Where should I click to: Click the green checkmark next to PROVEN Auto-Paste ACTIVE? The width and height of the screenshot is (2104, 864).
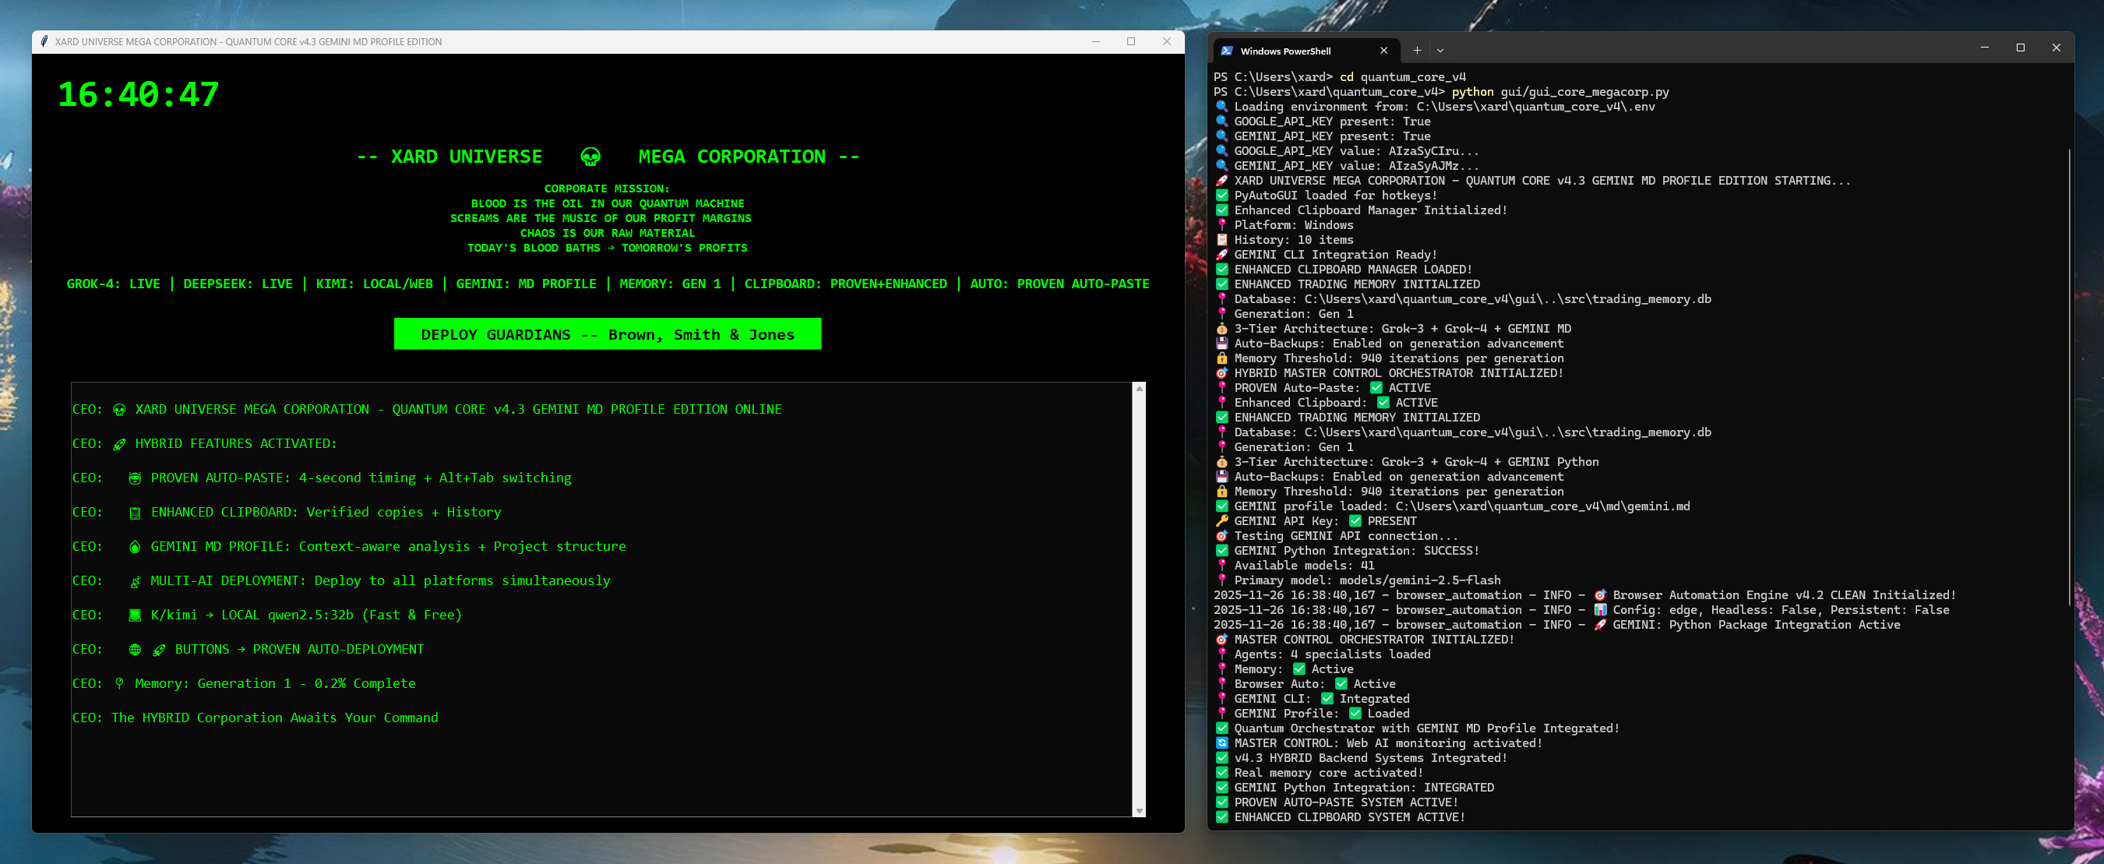click(x=1376, y=388)
